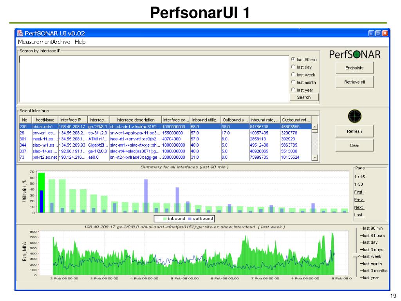
Task: Select the 'last year' radio button
Action: click(x=293, y=90)
